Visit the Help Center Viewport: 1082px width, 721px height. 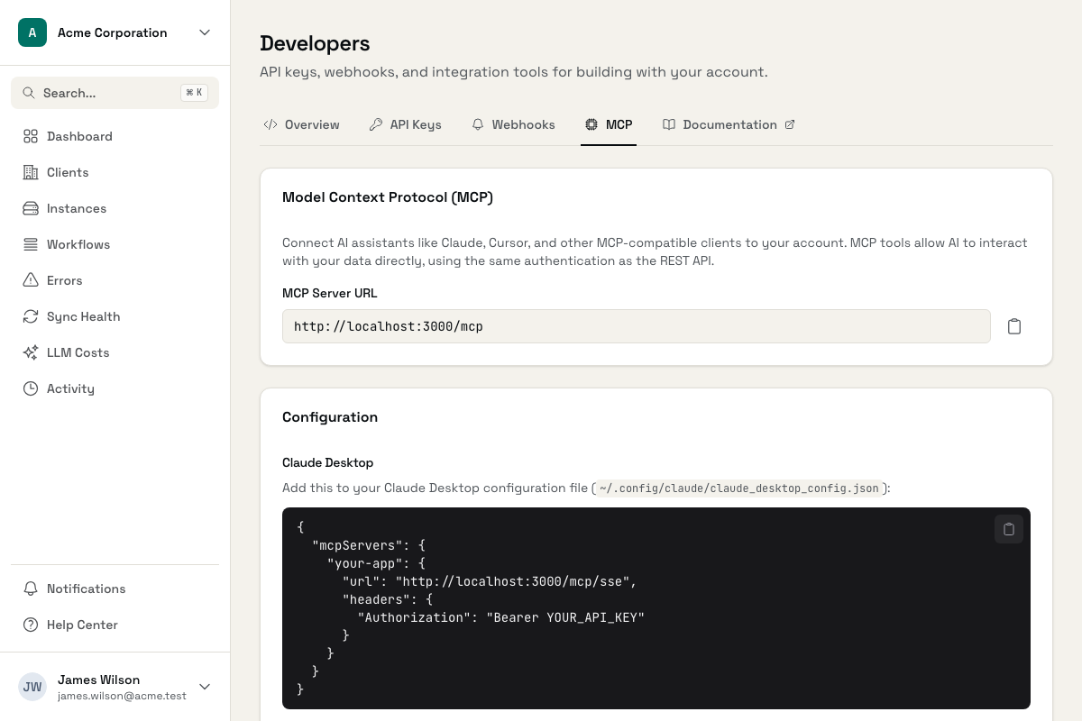(x=82, y=625)
